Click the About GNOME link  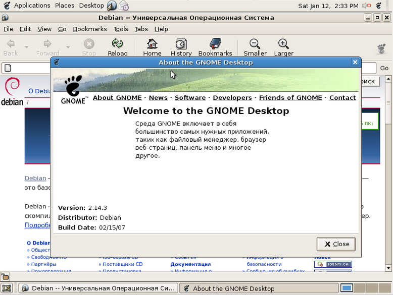coord(117,98)
